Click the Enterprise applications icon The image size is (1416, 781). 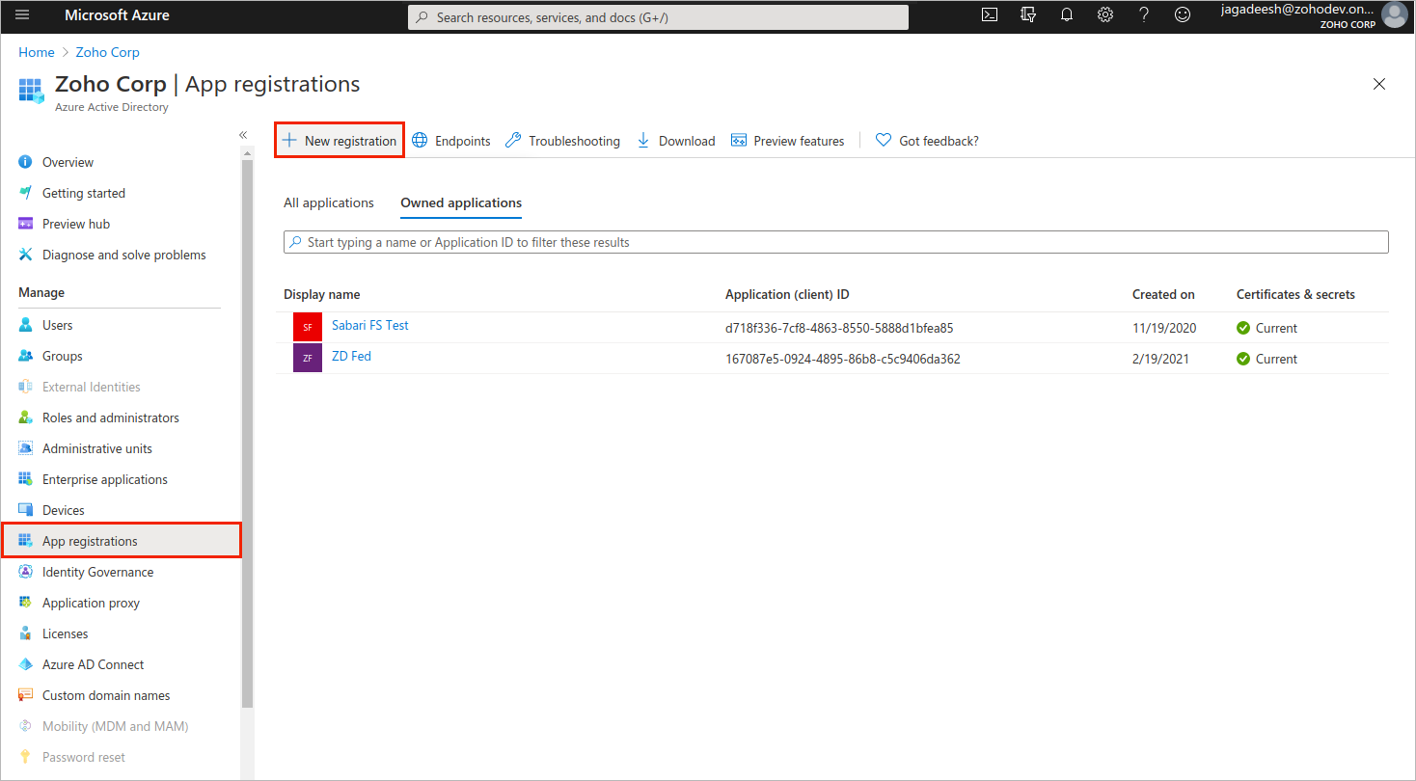[26, 479]
